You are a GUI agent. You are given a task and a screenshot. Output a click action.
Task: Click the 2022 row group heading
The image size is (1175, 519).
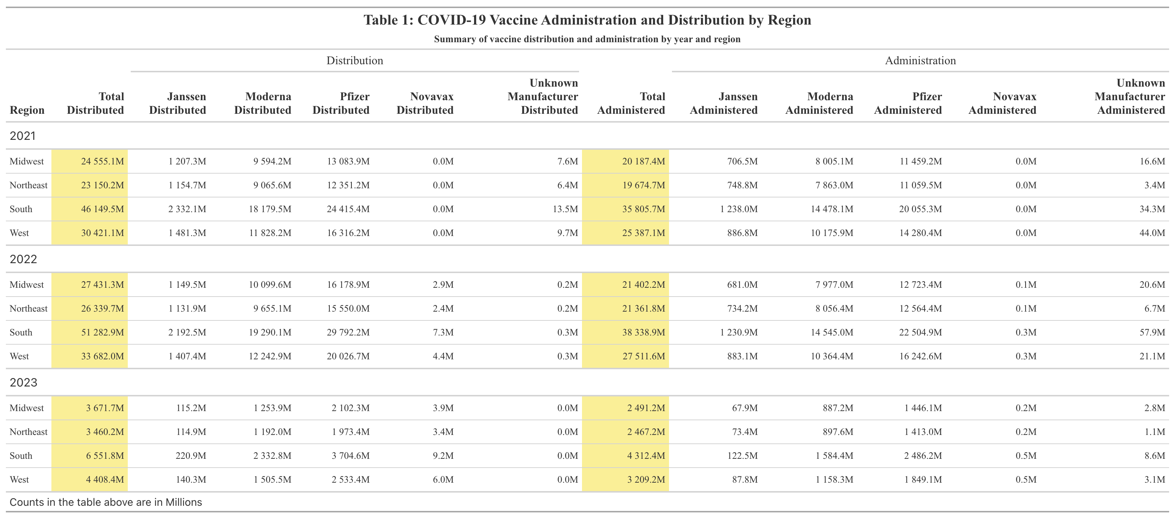point(23,259)
